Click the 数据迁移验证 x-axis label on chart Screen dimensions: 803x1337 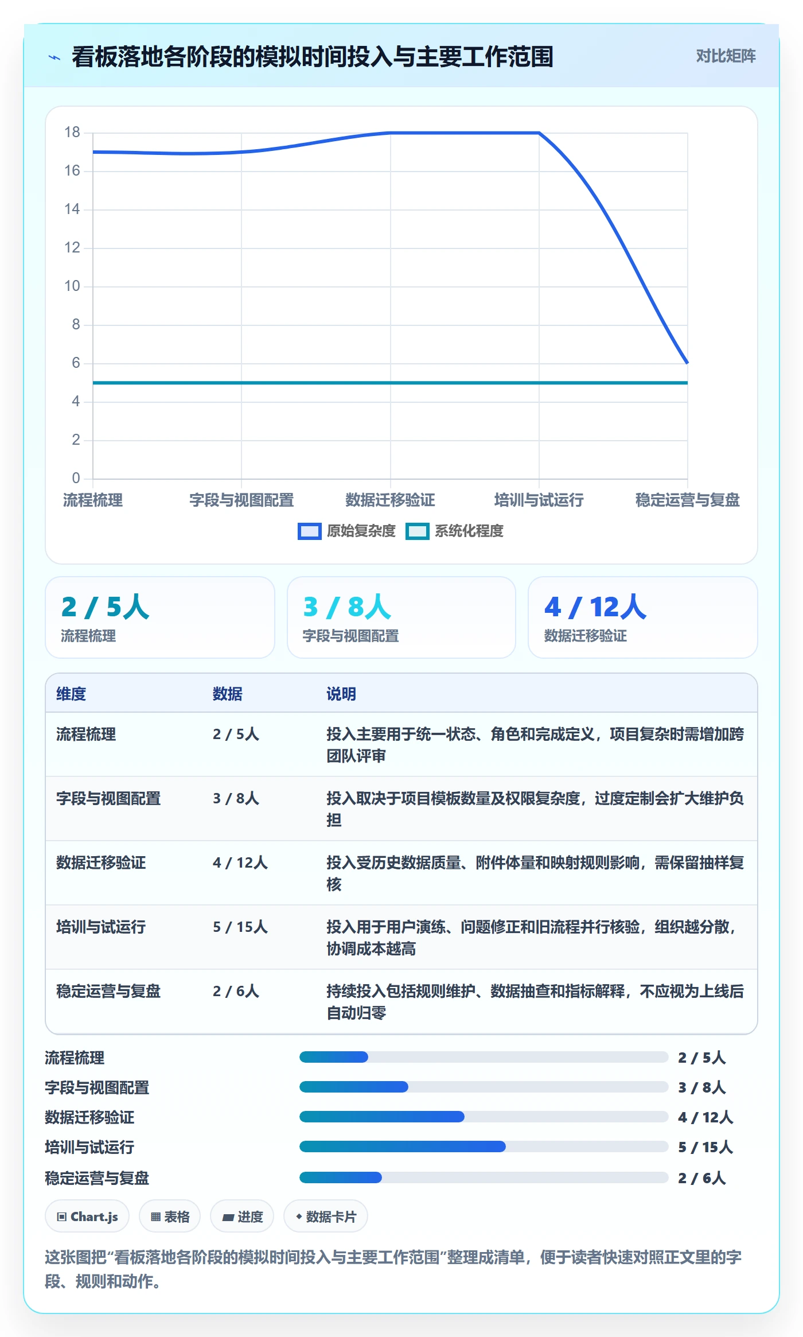click(x=390, y=500)
